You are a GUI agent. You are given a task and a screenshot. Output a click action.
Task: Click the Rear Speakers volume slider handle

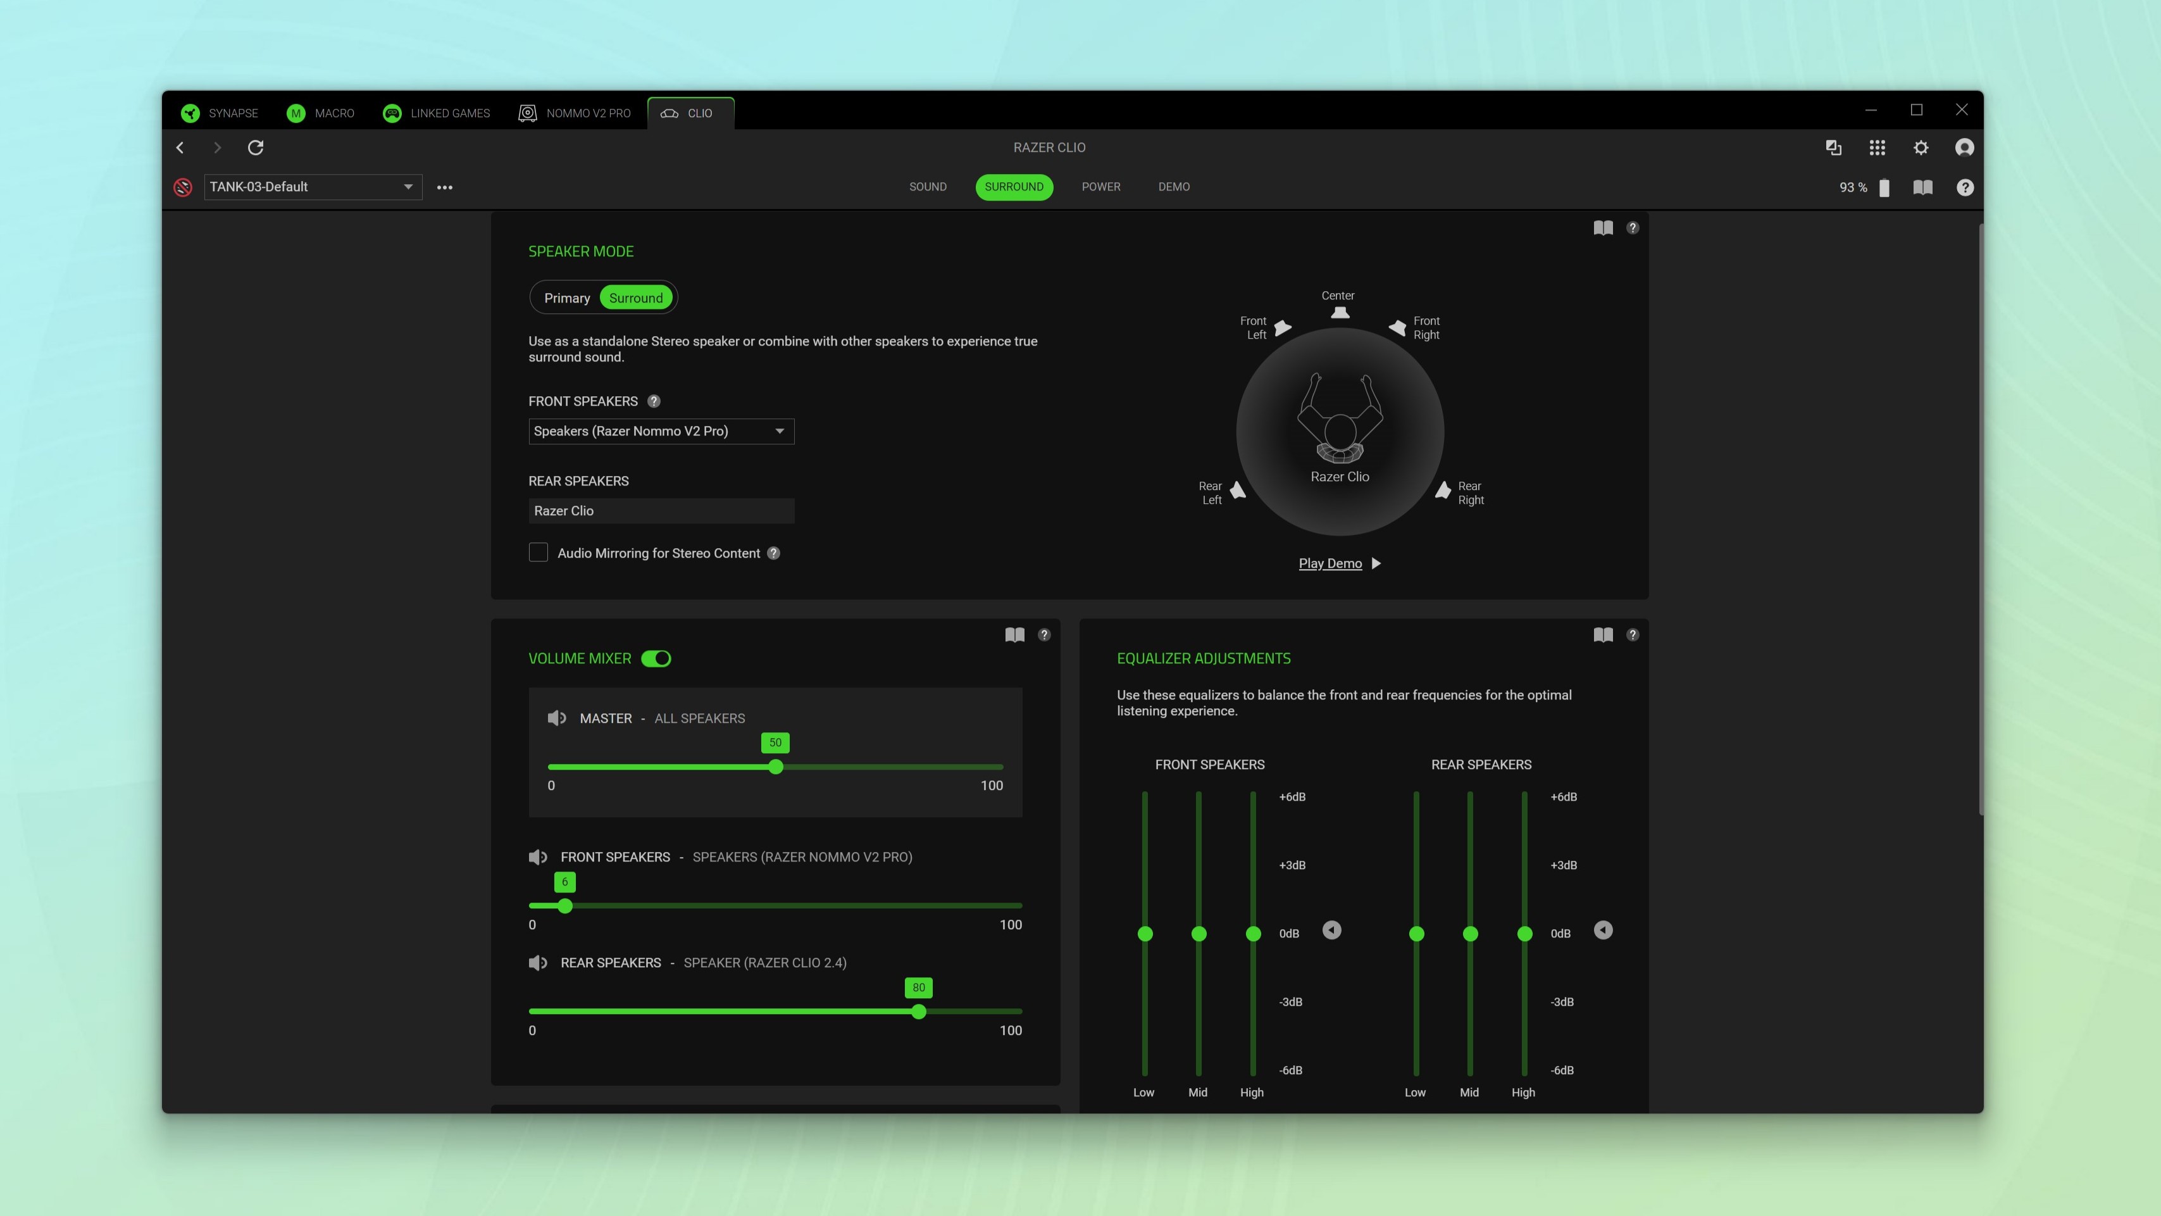(919, 1012)
